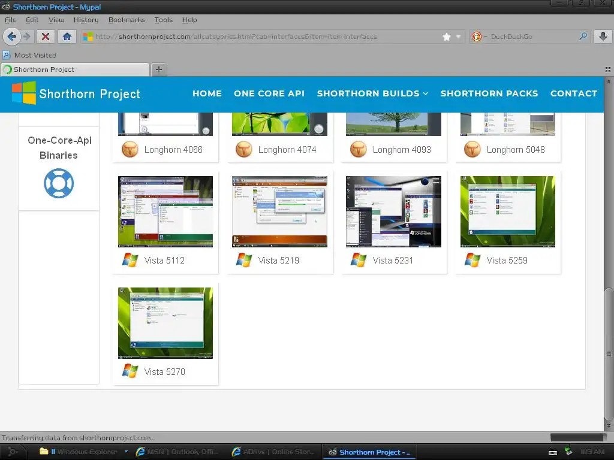Click the Vista 5231 Windows flag icon

[359, 260]
